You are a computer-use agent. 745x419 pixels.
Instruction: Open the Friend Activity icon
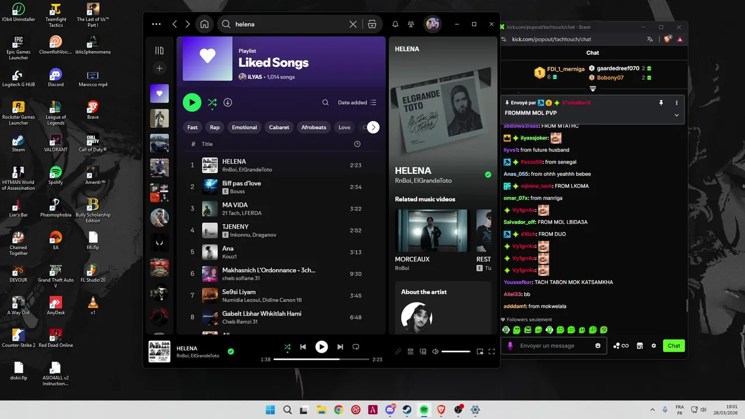411,24
